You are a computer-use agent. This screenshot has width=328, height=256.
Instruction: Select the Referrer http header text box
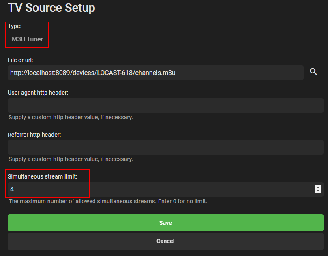(165, 147)
